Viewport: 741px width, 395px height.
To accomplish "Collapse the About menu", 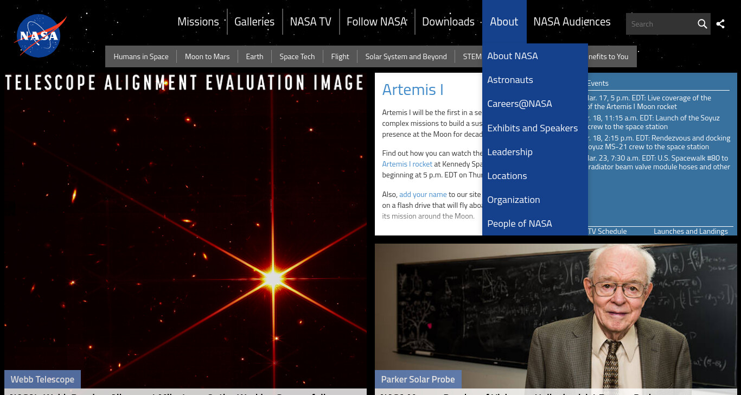I will pyautogui.click(x=504, y=22).
